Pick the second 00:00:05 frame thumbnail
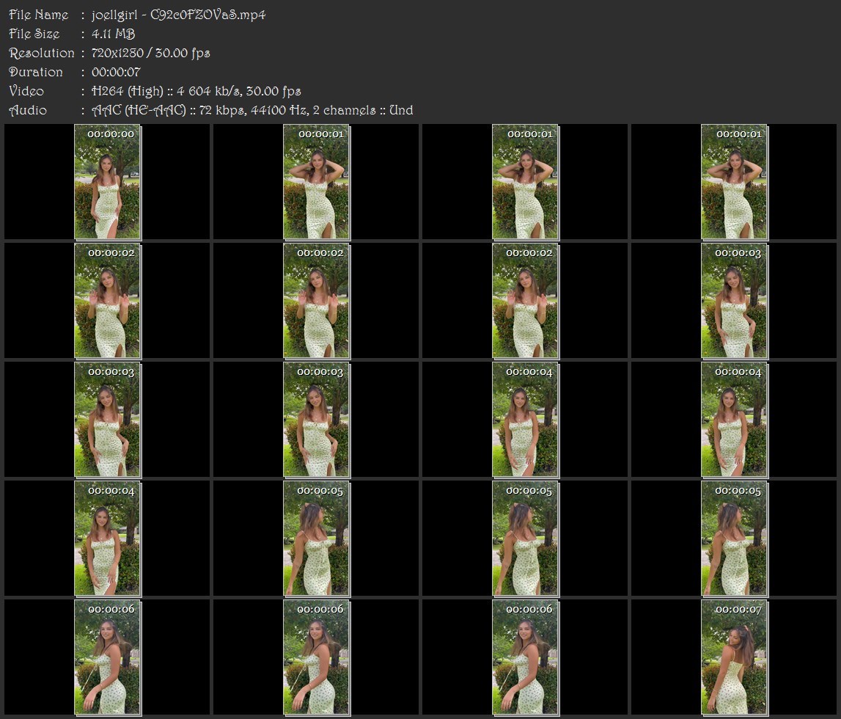Image resolution: width=841 pixels, height=719 pixels. [x=526, y=539]
